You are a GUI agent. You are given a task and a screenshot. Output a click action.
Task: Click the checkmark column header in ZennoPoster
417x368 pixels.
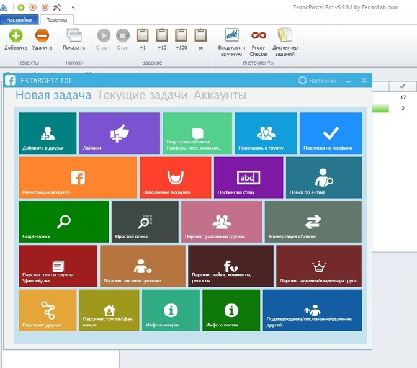tap(403, 86)
